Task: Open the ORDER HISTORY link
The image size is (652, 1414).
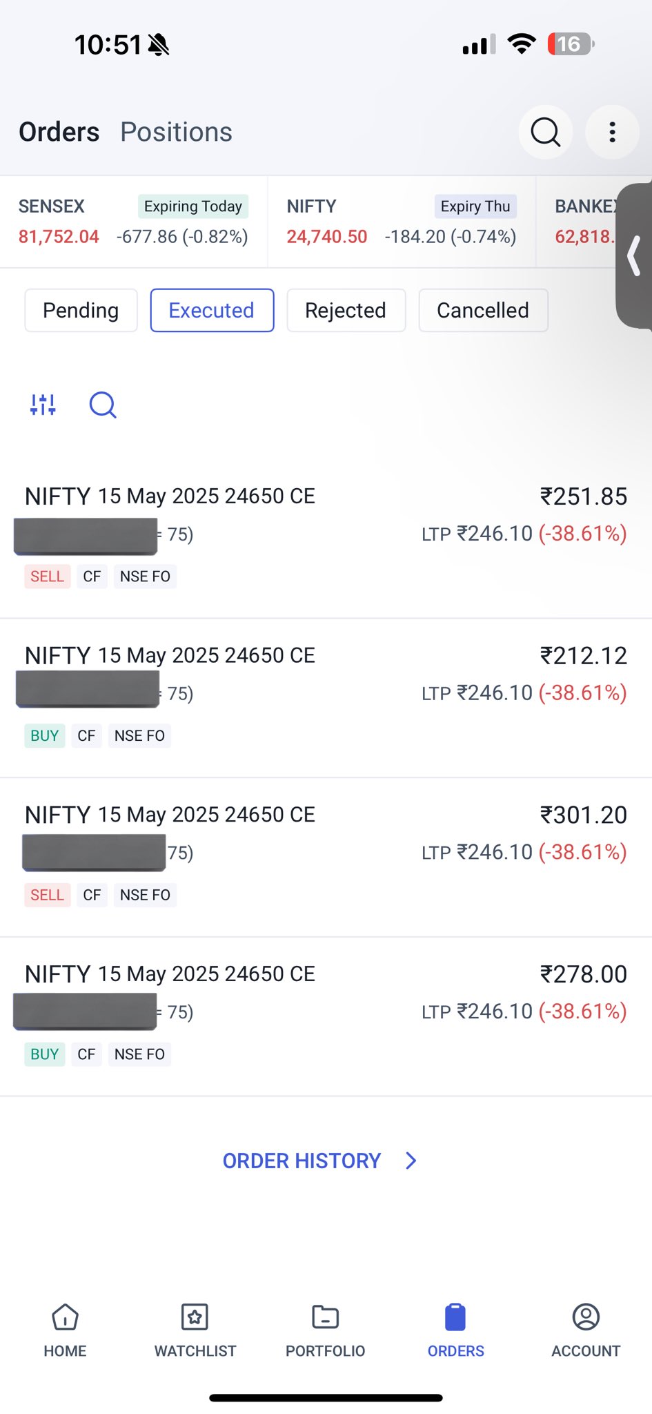Action: click(x=302, y=1161)
